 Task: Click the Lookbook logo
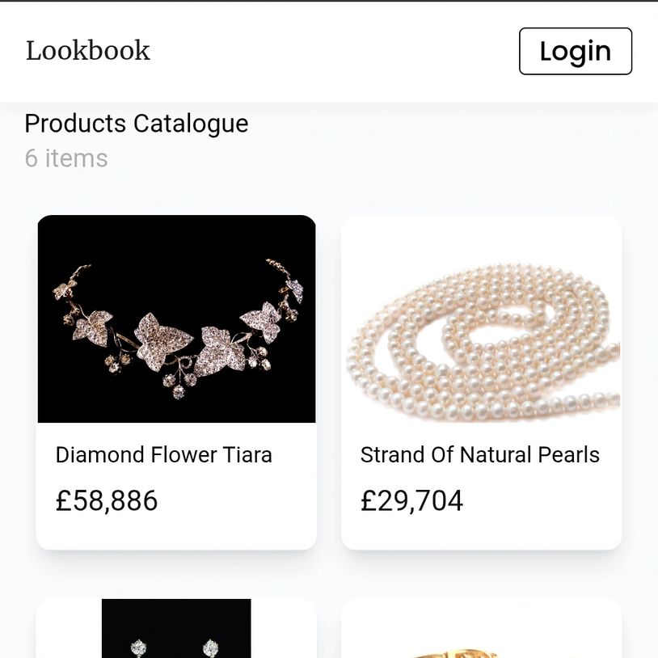[x=88, y=50]
